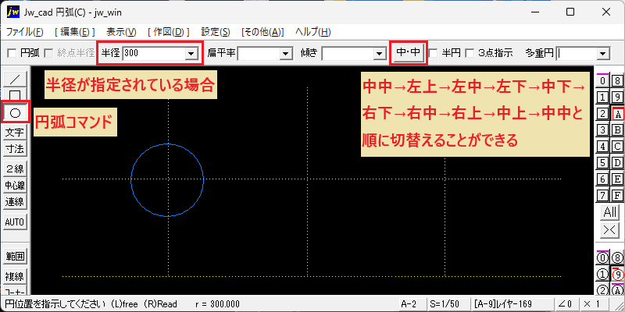Select the circle arc tool
The image size is (625, 312).
point(15,113)
